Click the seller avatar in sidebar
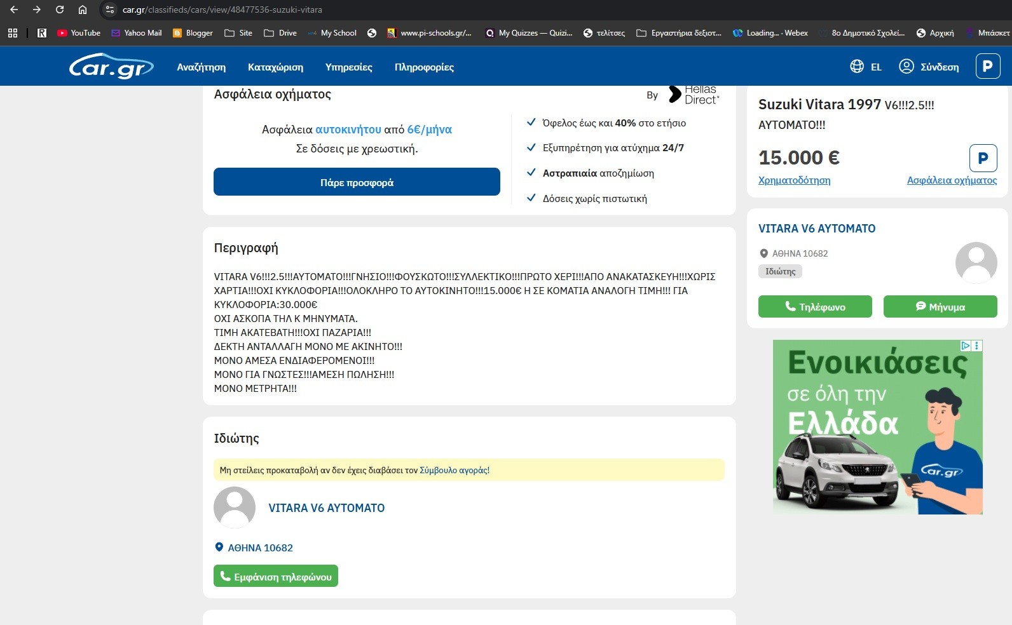1012x625 pixels. (976, 263)
